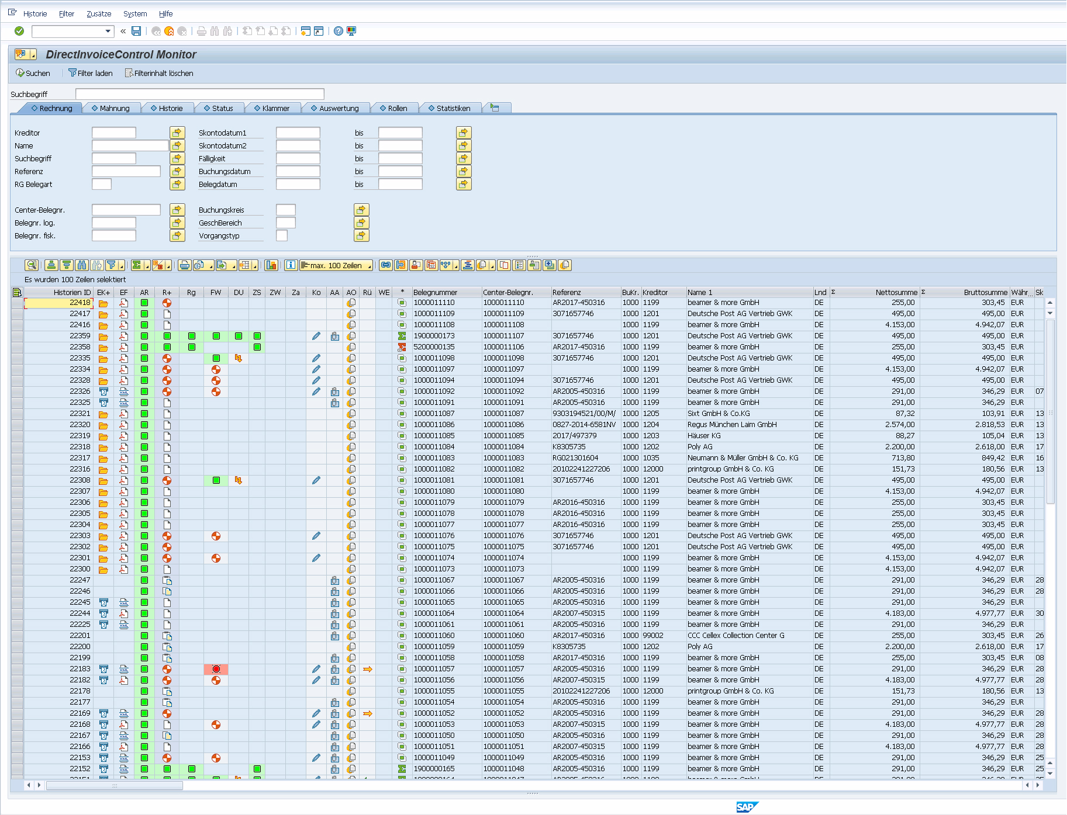Expand the grid filter funnel dropdown arrow
1067x815 pixels.
[x=121, y=266]
